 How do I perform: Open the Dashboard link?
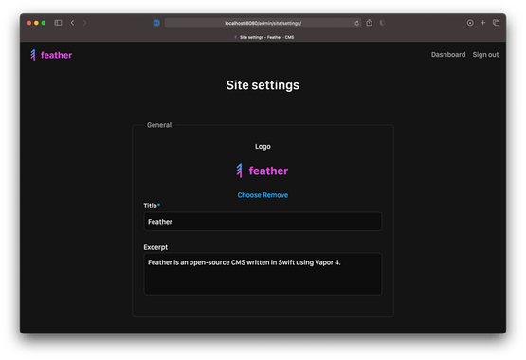(x=448, y=55)
